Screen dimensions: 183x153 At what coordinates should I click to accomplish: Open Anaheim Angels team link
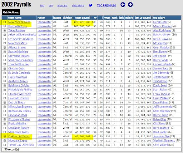18,81
